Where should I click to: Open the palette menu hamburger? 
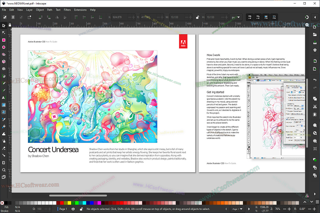[x=317, y=202]
